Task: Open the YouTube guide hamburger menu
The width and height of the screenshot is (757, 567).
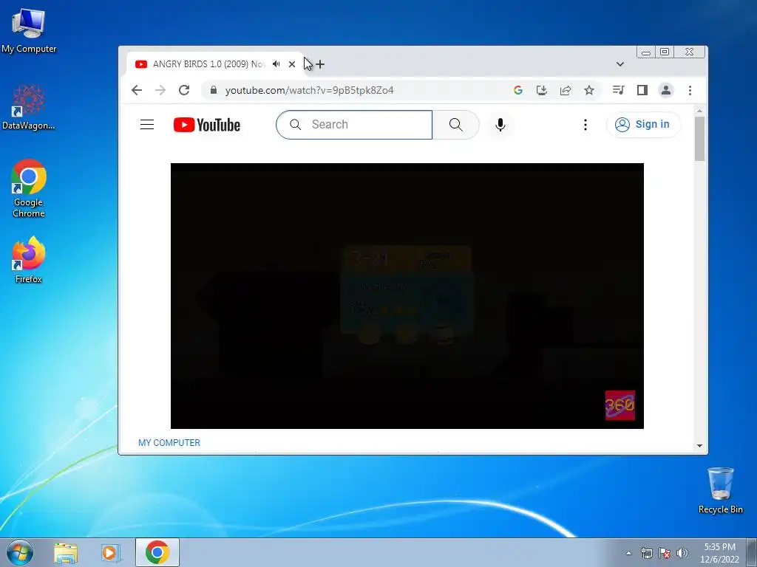Action: (x=147, y=124)
